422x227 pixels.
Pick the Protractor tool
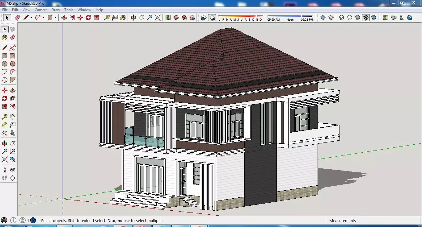tap(5, 125)
